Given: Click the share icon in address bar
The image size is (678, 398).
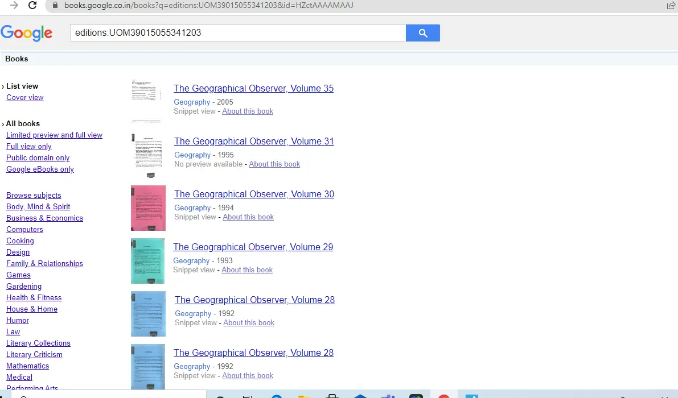Looking at the screenshot, I should coord(671,5).
